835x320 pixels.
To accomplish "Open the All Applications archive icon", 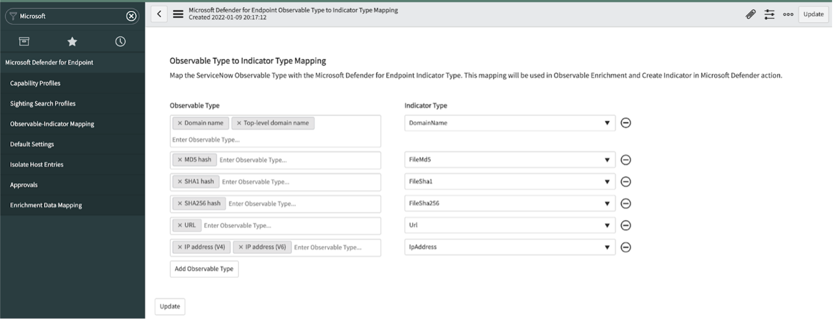I will click(24, 42).
